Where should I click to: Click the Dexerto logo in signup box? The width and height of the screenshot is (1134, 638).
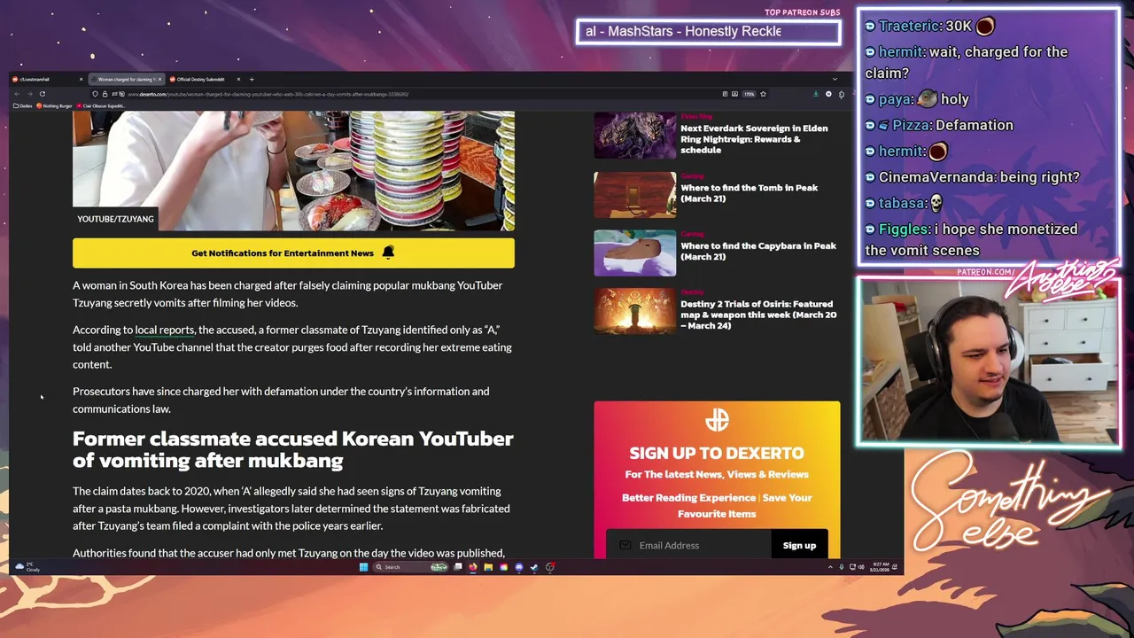click(717, 420)
